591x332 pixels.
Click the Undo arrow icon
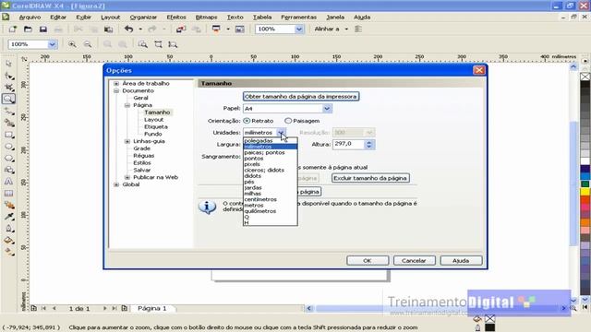click(x=129, y=29)
